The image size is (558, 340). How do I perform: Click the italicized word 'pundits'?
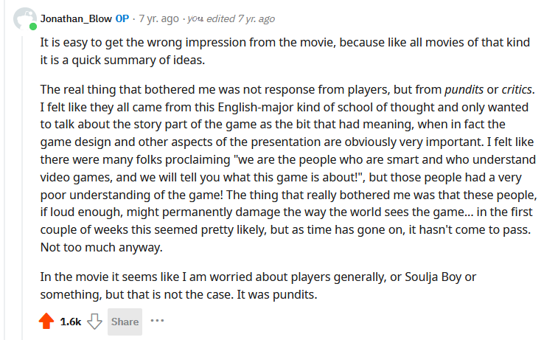pyautogui.click(x=464, y=89)
